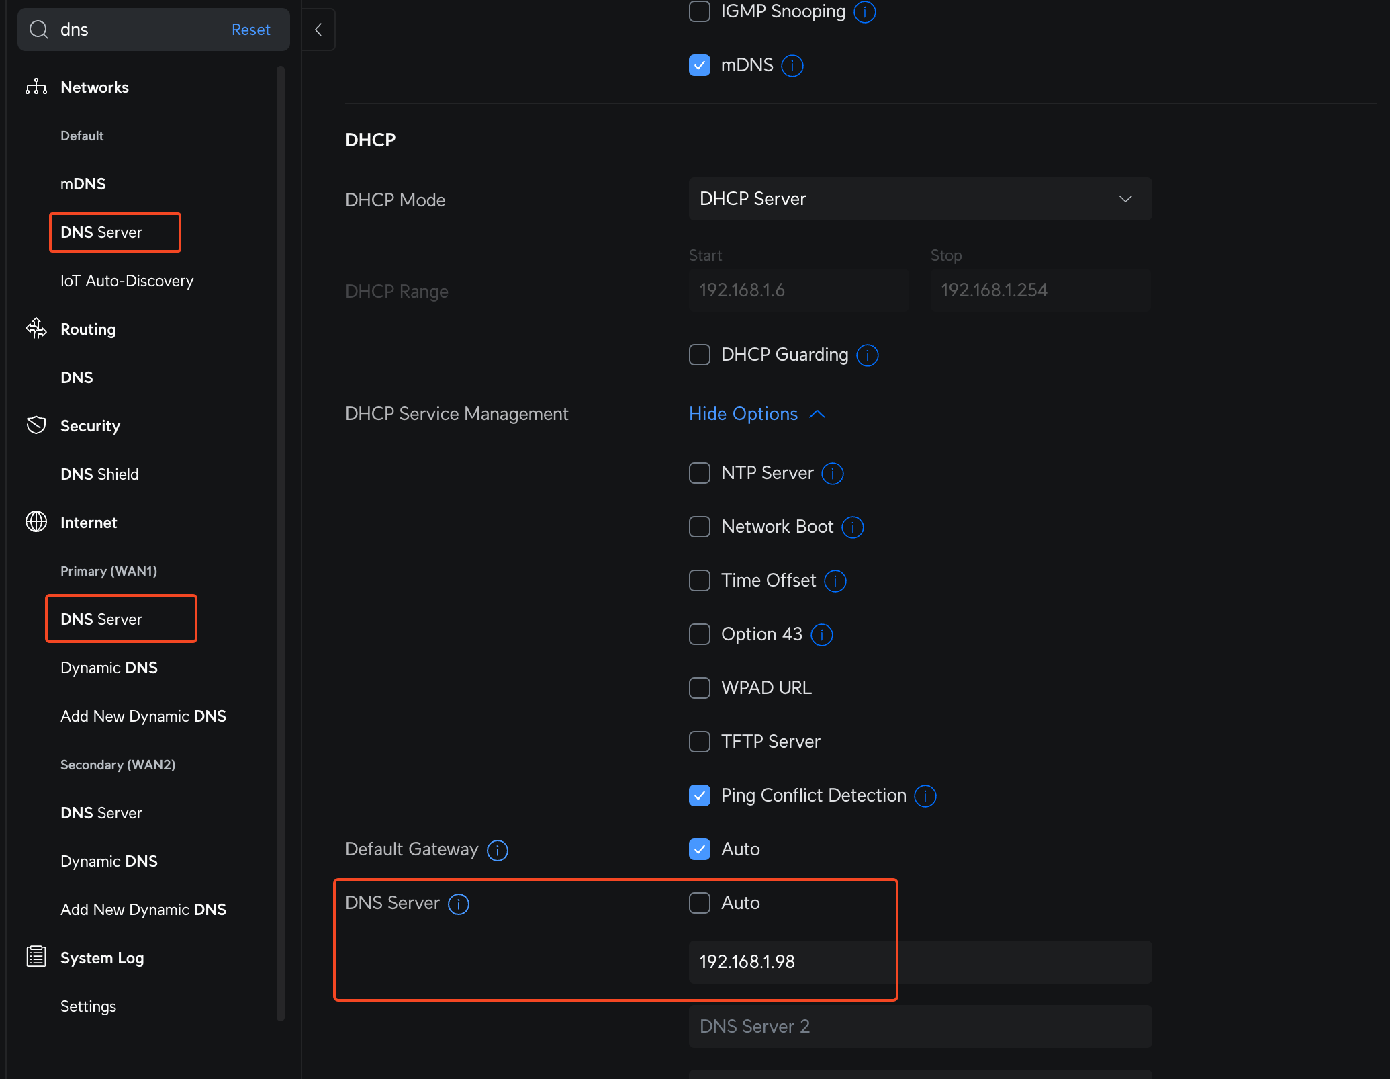Screen dimensions: 1390x1079
Task: Enable the WPAD URL checkbox
Action: click(700, 688)
